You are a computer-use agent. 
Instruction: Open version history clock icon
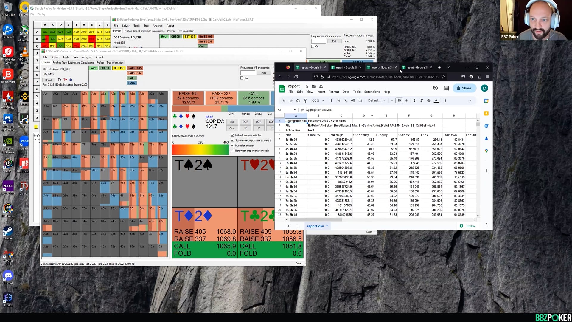(435, 88)
